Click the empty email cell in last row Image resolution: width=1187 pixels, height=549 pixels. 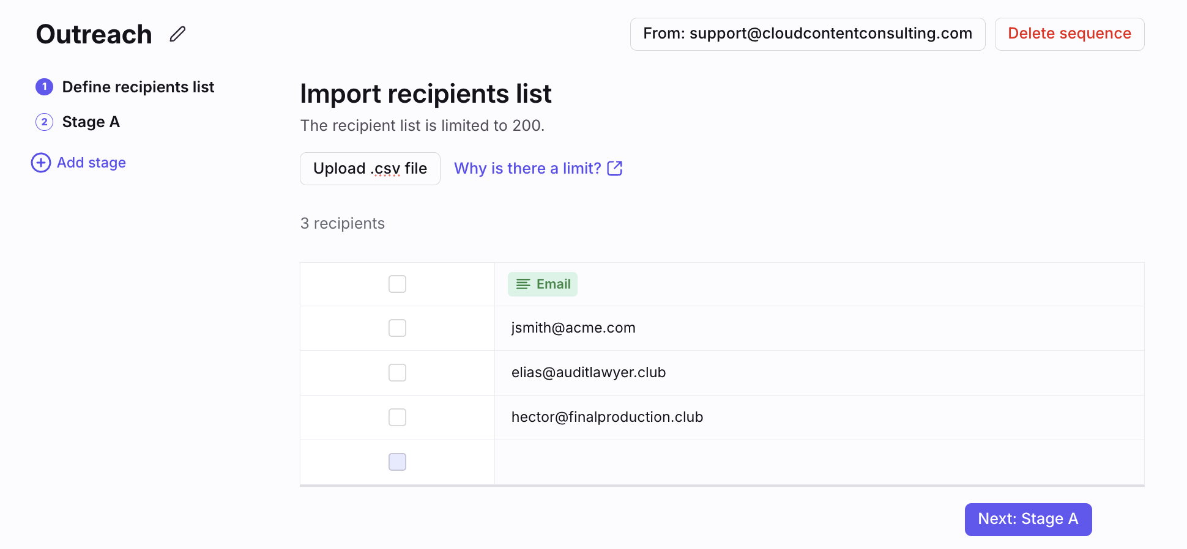tap(819, 462)
